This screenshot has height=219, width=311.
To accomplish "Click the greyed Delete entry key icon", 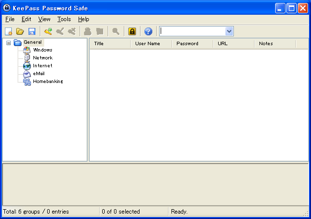I will pos(72,31).
